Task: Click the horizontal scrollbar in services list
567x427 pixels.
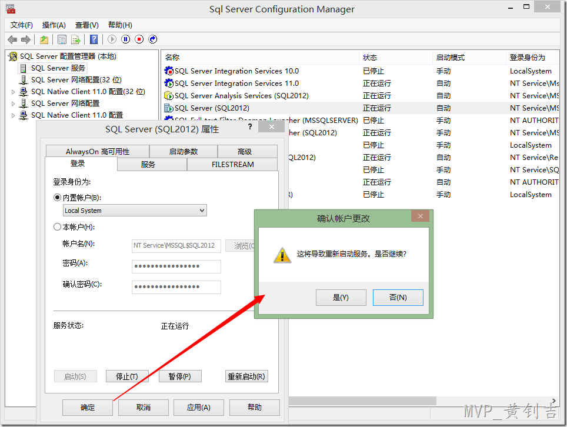Action: coord(362,401)
